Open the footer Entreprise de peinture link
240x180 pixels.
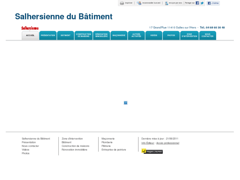click(114, 150)
